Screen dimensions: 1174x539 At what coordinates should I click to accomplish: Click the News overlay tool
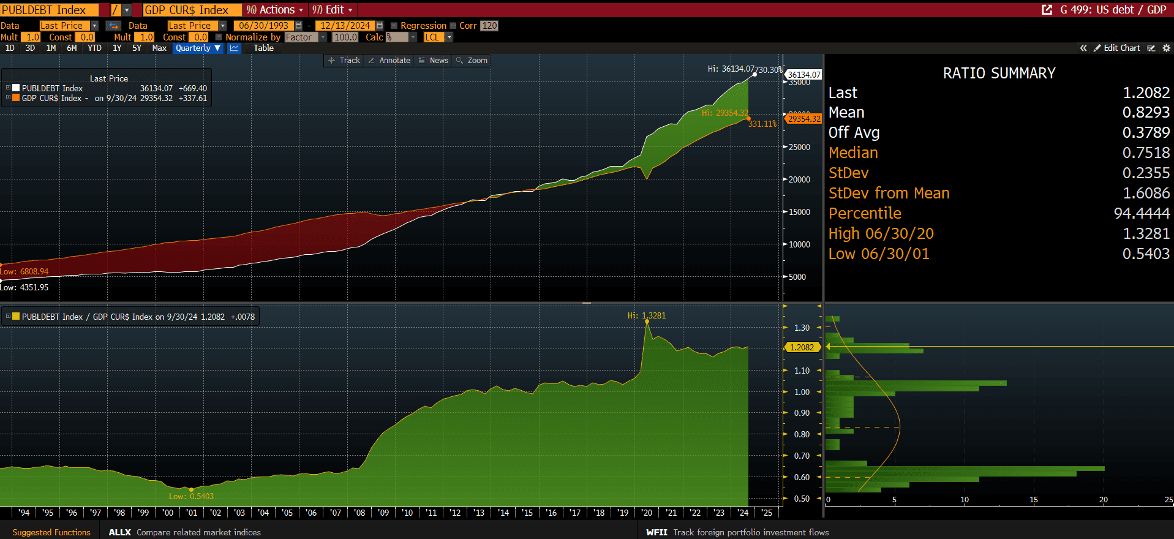pos(434,61)
